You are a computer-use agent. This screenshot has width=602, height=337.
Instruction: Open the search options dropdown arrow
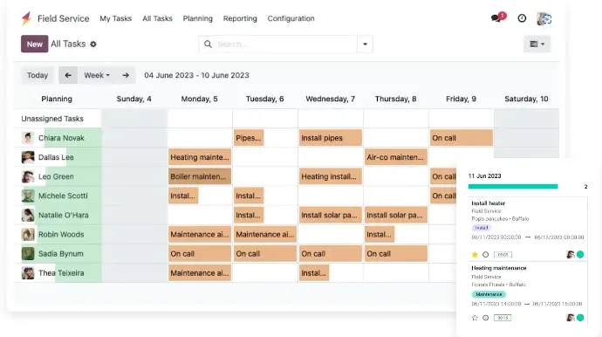[365, 45]
